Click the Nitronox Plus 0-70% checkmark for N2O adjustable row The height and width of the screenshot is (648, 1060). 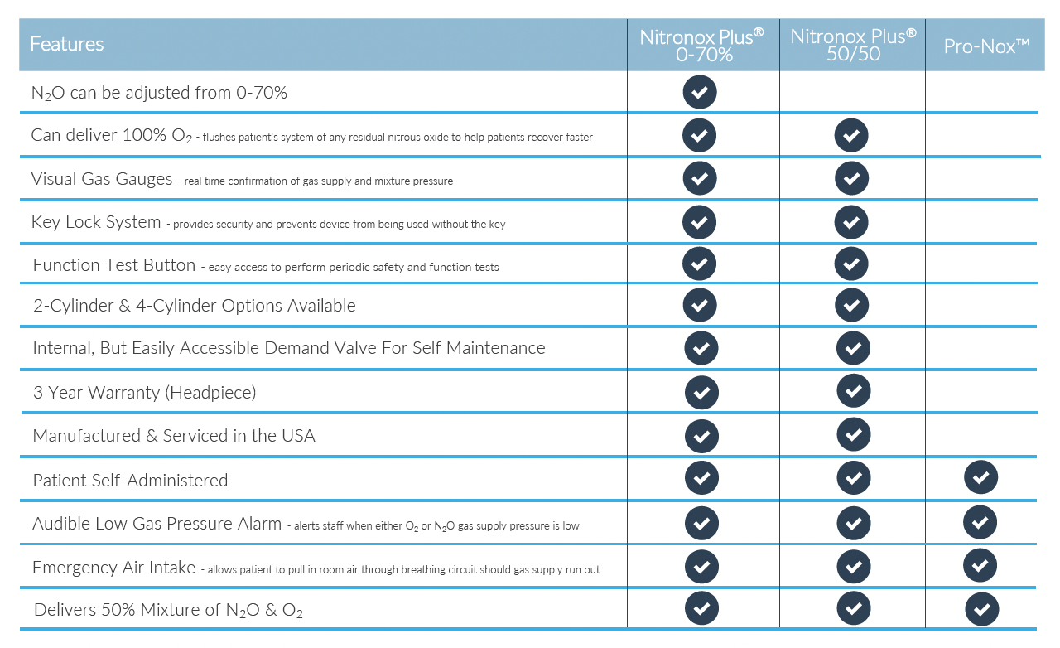point(700,93)
